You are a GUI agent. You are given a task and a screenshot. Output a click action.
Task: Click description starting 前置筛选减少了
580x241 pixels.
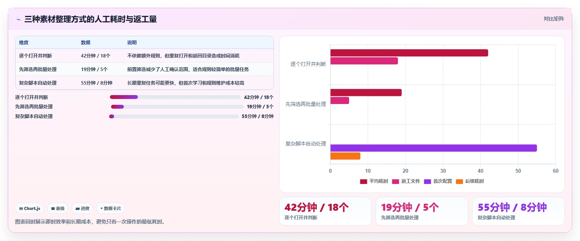click(x=188, y=69)
